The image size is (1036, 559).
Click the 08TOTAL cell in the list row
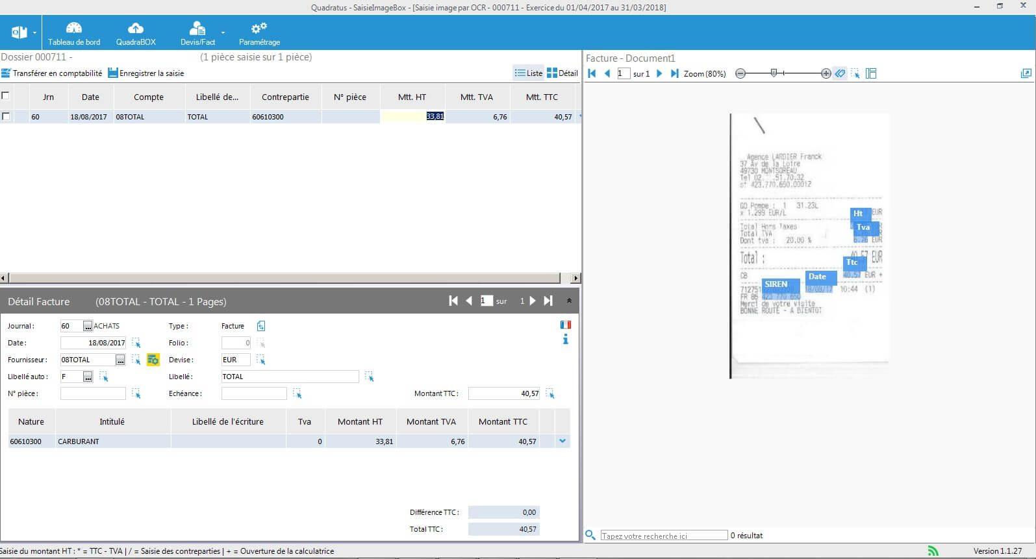(x=149, y=117)
